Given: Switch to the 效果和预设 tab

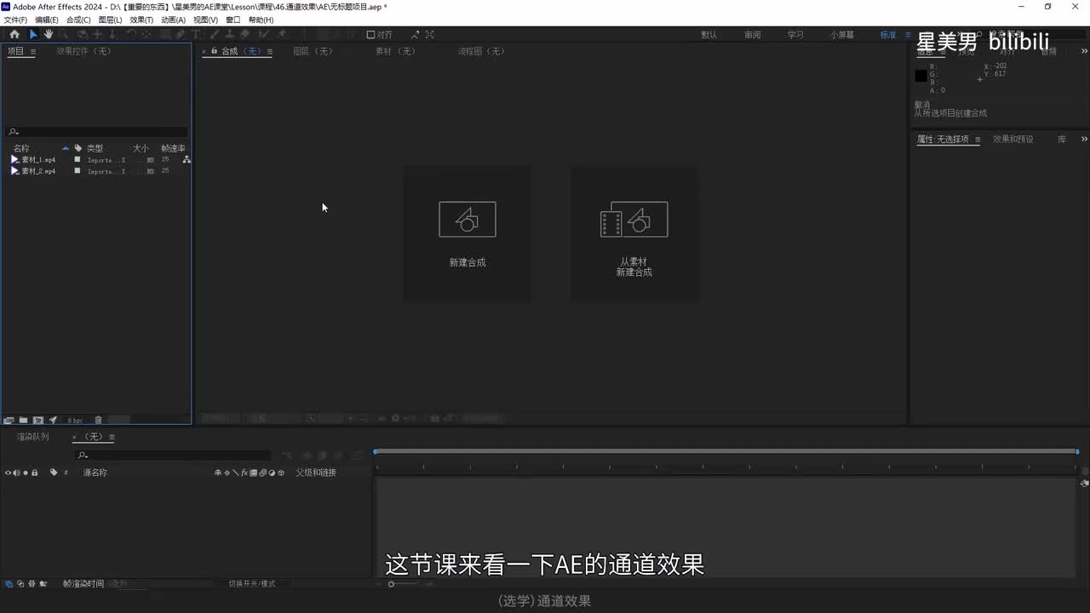Looking at the screenshot, I should (x=1013, y=139).
